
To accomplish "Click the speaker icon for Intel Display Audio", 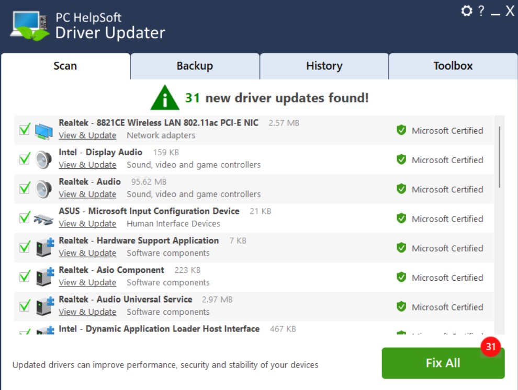I will 43,159.
